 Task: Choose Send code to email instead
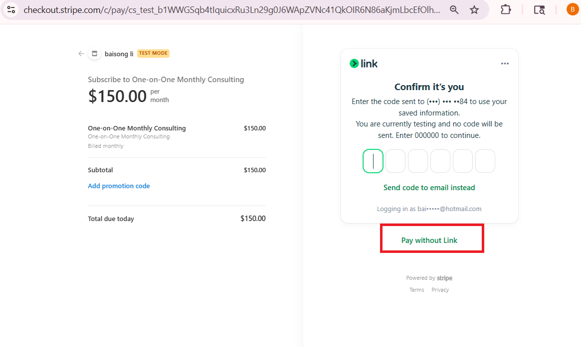click(429, 188)
